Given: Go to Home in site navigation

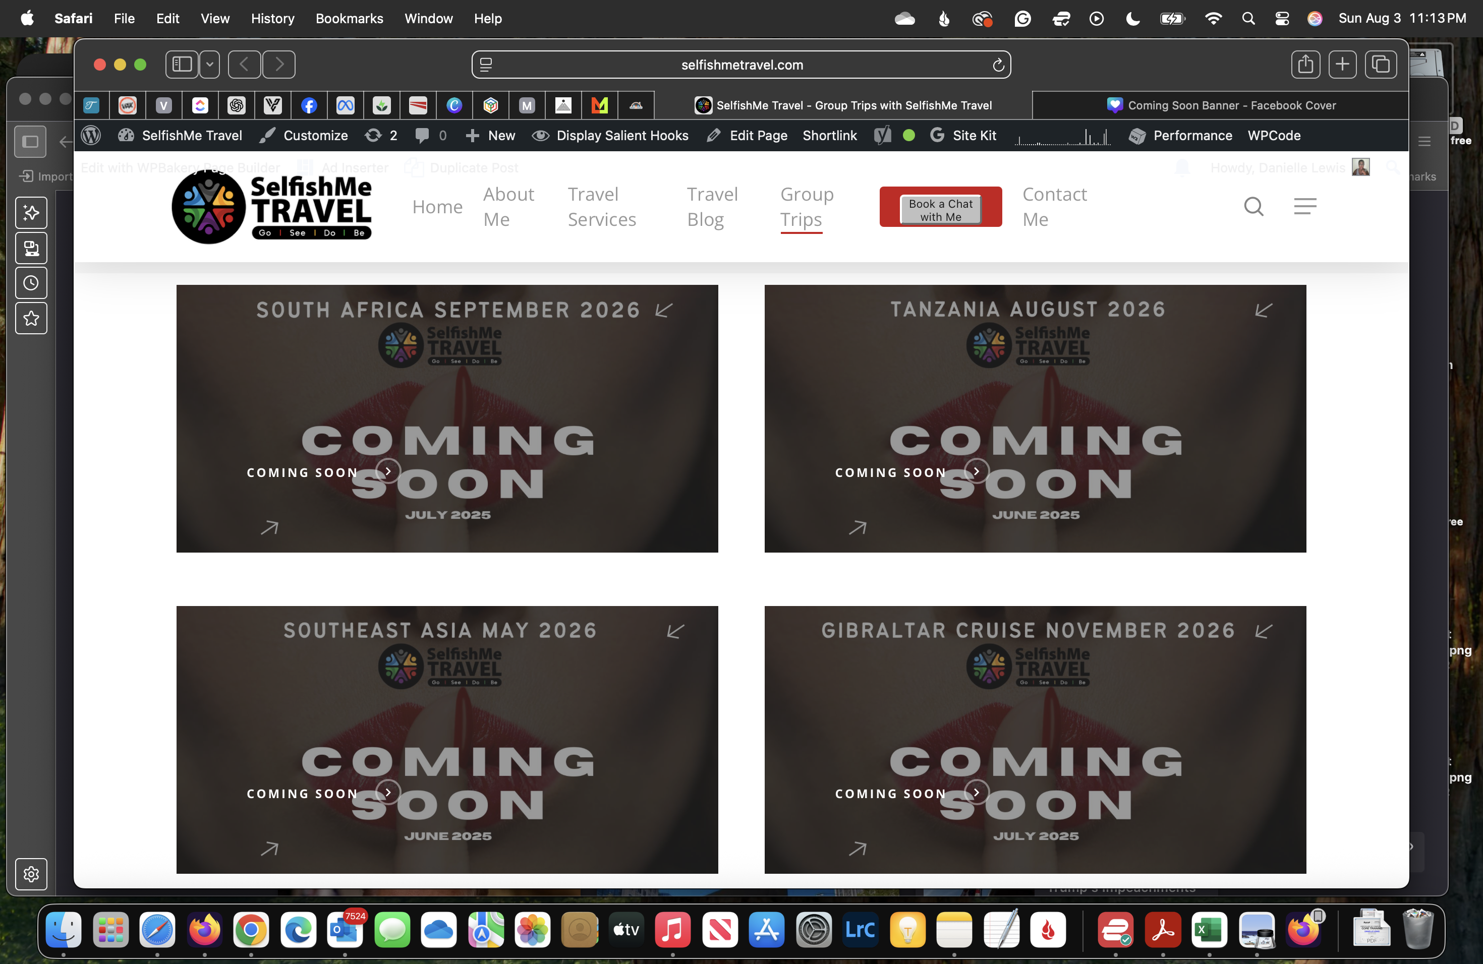Looking at the screenshot, I should tap(437, 207).
